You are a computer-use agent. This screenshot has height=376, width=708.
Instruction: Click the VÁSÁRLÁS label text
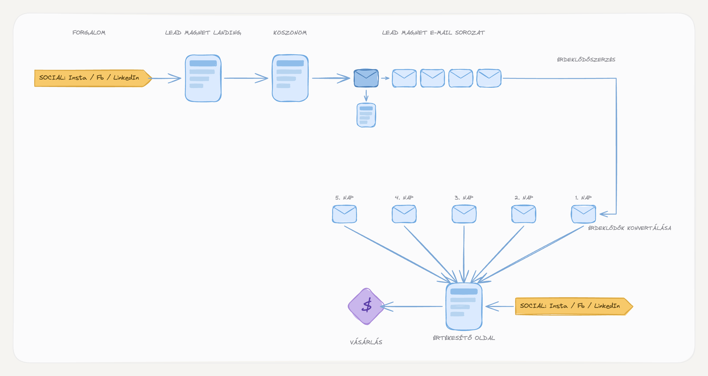click(366, 342)
